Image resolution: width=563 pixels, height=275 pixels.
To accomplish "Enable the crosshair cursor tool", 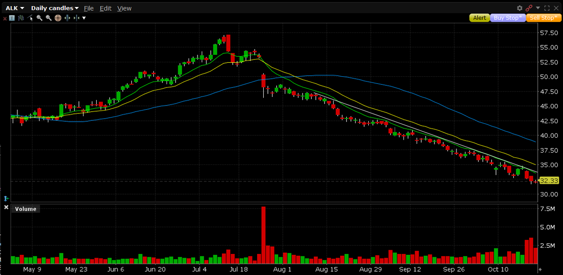I will [58, 18].
